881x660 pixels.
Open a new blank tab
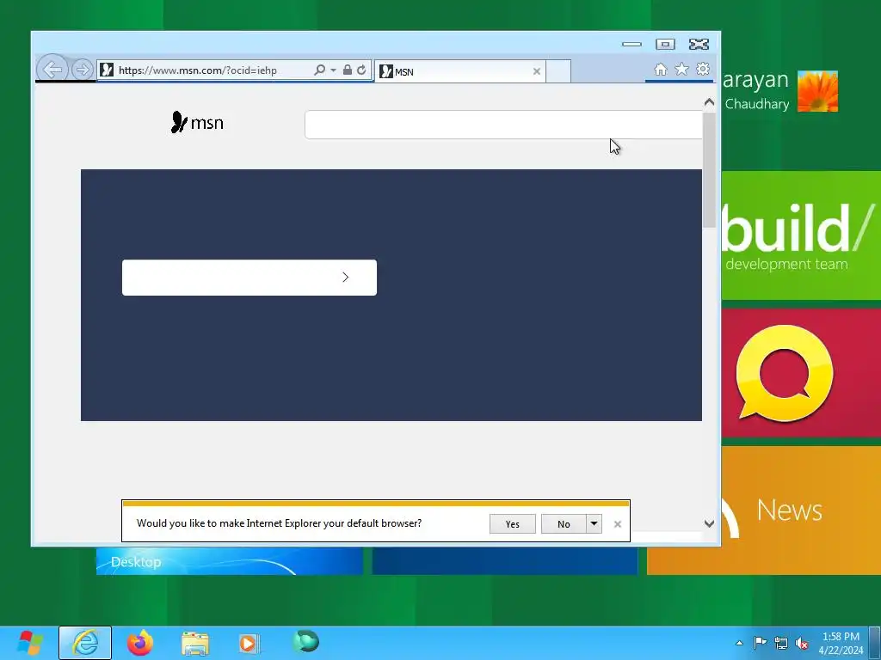[558, 71]
